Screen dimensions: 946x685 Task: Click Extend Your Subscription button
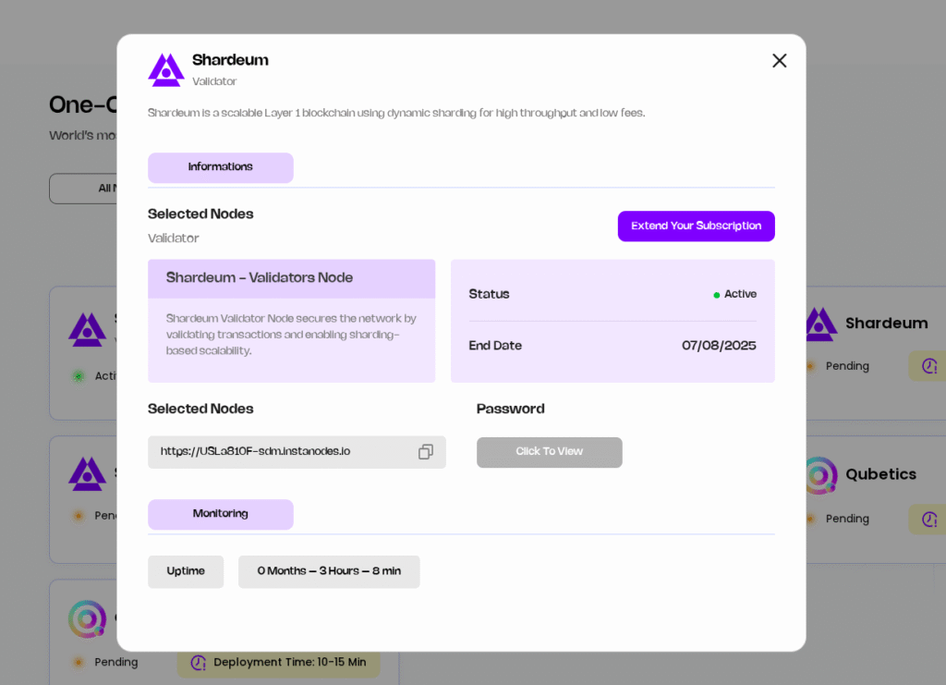[x=696, y=226]
